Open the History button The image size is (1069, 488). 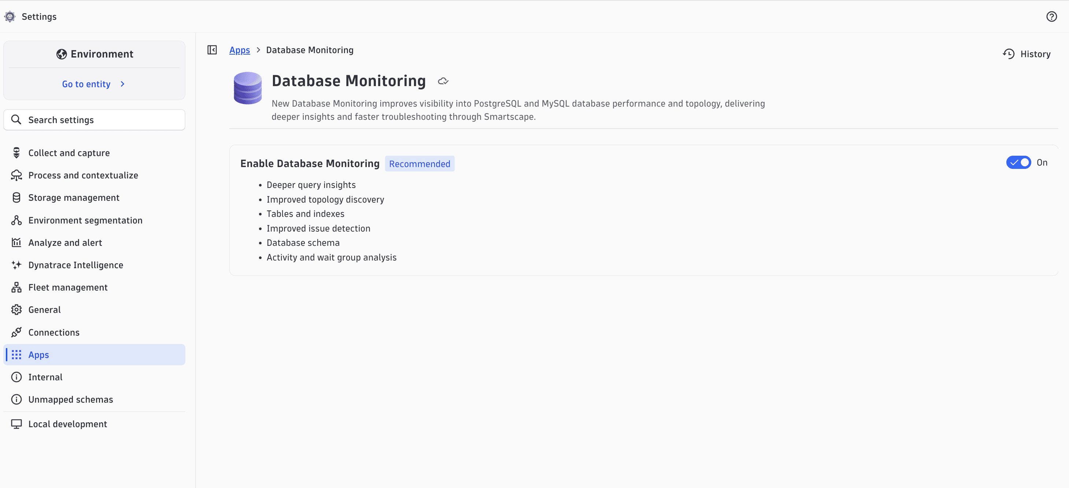click(1027, 54)
